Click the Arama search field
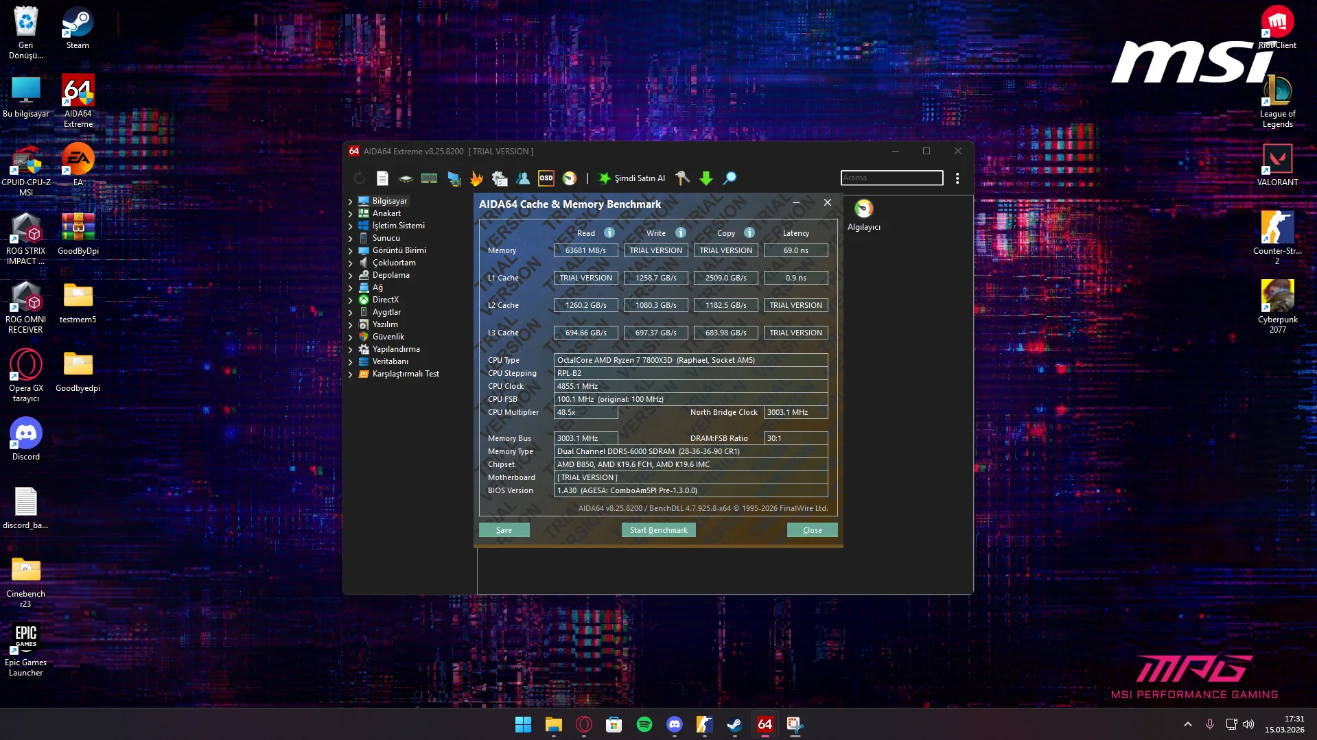The width and height of the screenshot is (1317, 740). (x=891, y=178)
